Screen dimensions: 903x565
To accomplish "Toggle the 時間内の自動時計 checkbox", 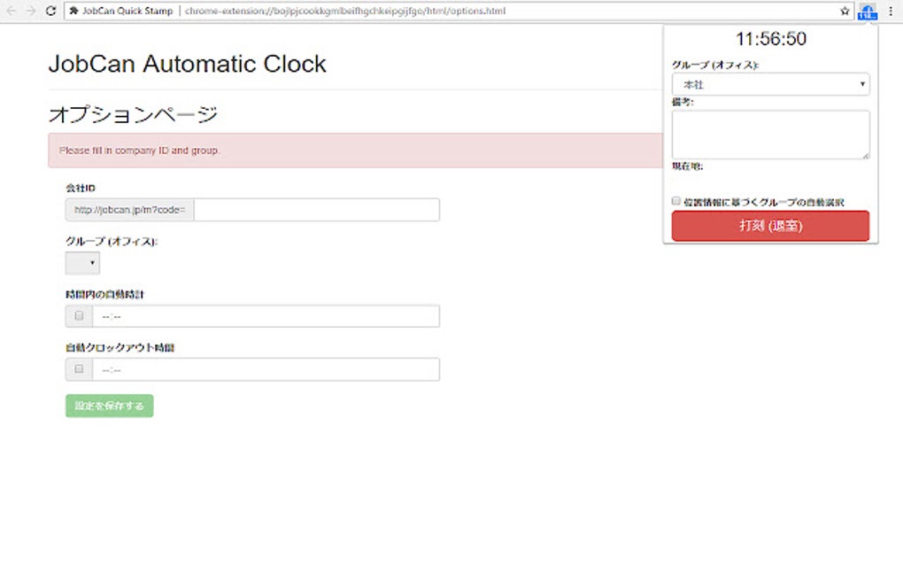I will point(78,316).
